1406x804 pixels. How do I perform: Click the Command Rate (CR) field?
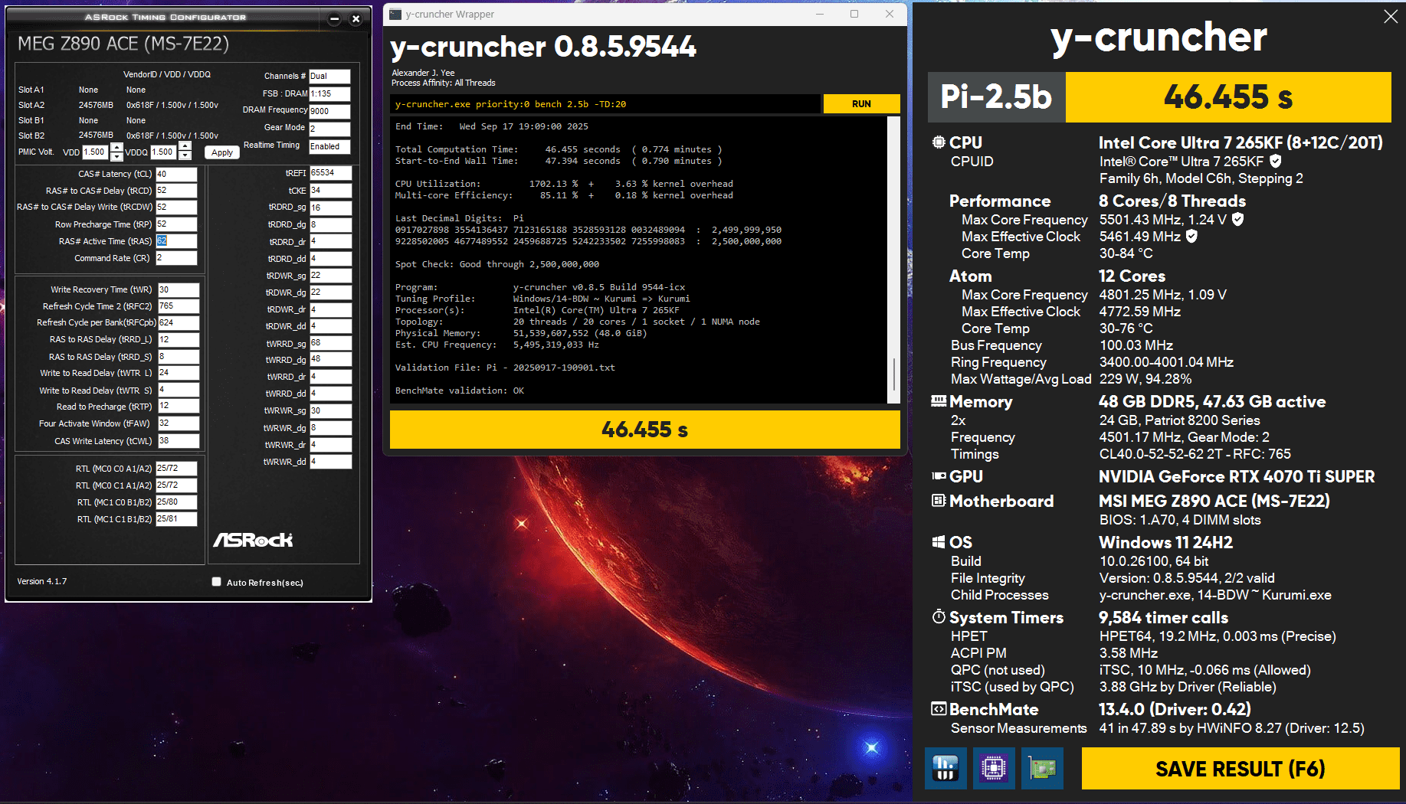(177, 258)
